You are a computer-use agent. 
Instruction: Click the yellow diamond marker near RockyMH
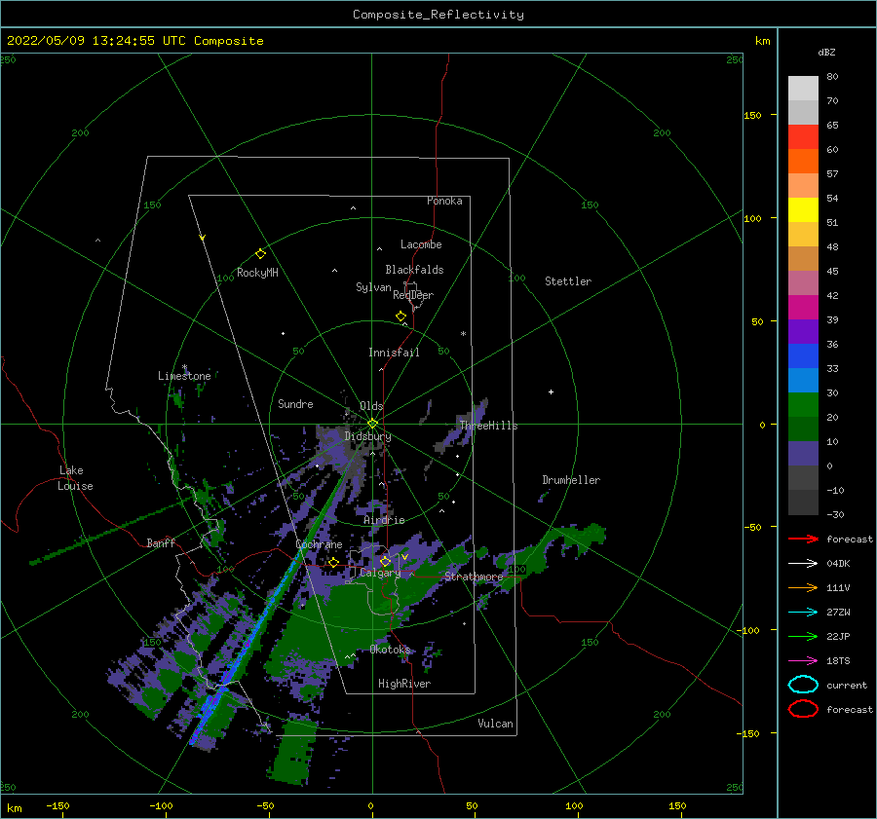coord(260,254)
